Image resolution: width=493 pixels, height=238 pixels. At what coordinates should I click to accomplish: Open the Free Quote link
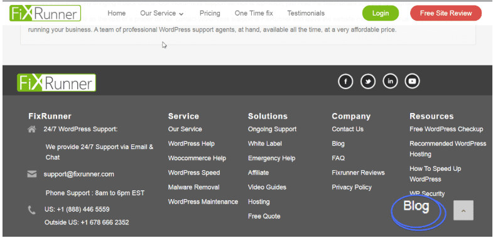pos(264,216)
